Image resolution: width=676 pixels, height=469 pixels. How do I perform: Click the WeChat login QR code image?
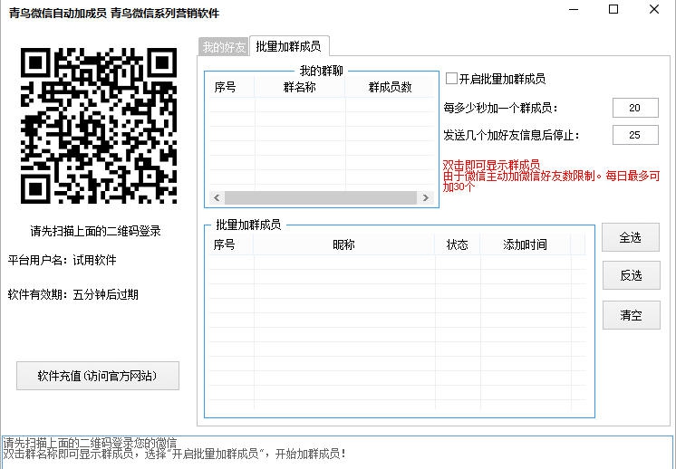tap(99, 125)
